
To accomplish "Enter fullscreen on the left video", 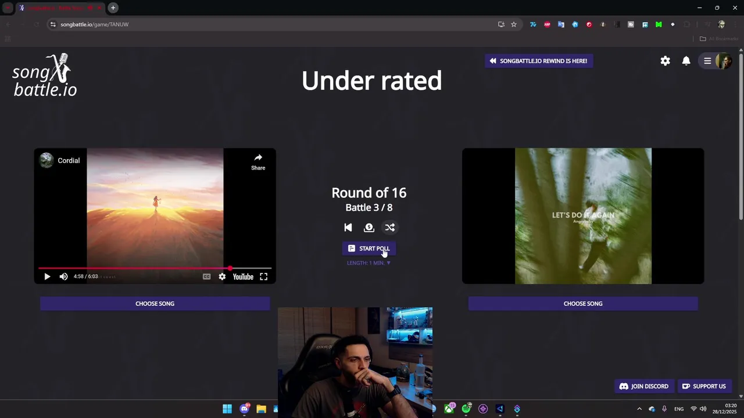I will coord(264,277).
